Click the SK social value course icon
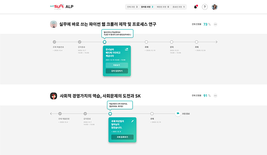Screen dimensions: 267x155 (53, 96)
